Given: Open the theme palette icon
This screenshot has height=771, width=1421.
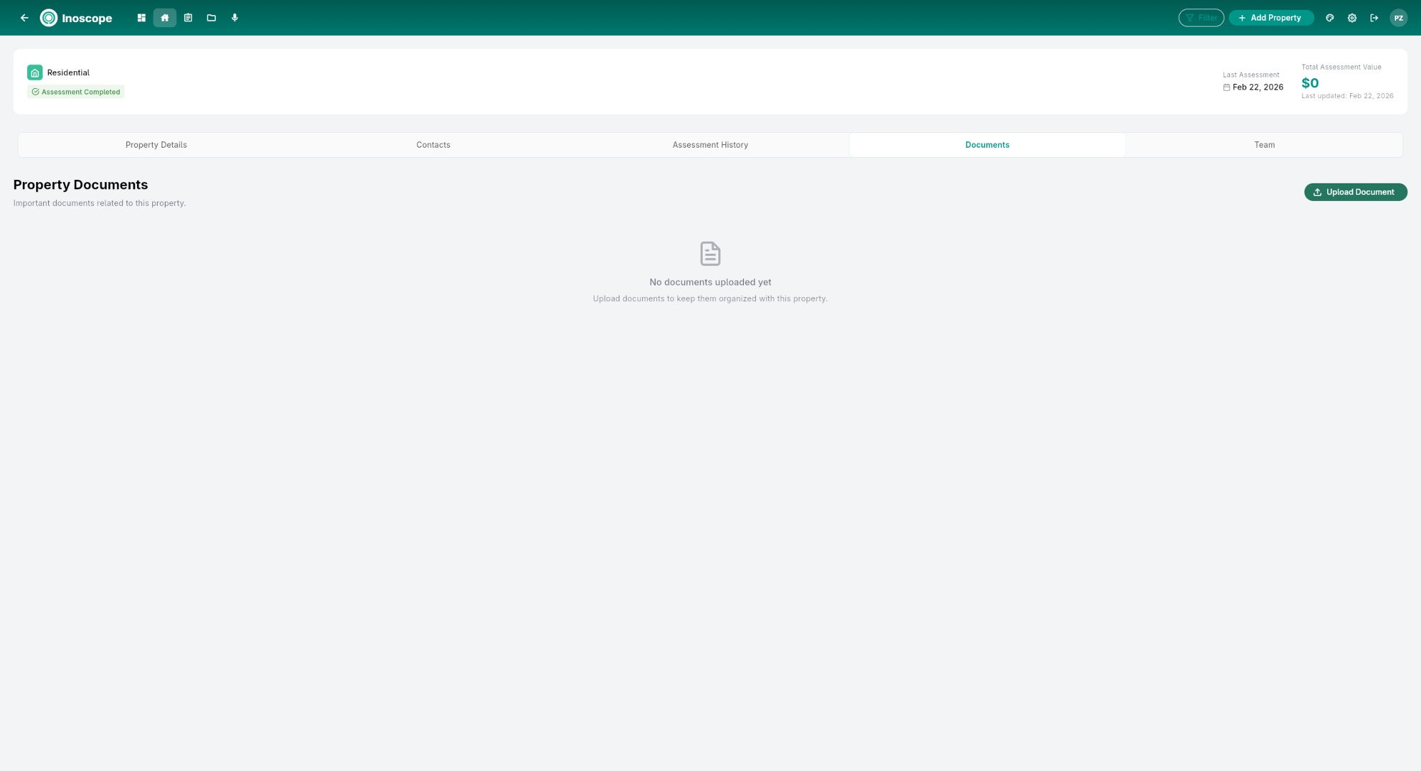Looking at the screenshot, I should click(x=1329, y=18).
